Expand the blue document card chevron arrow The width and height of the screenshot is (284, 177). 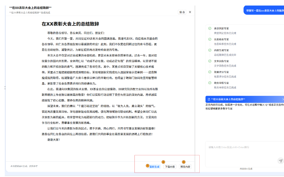tap(283, 99)
